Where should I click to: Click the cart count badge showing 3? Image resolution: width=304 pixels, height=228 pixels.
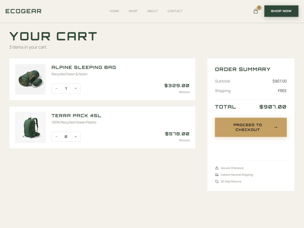coord(259,8)
